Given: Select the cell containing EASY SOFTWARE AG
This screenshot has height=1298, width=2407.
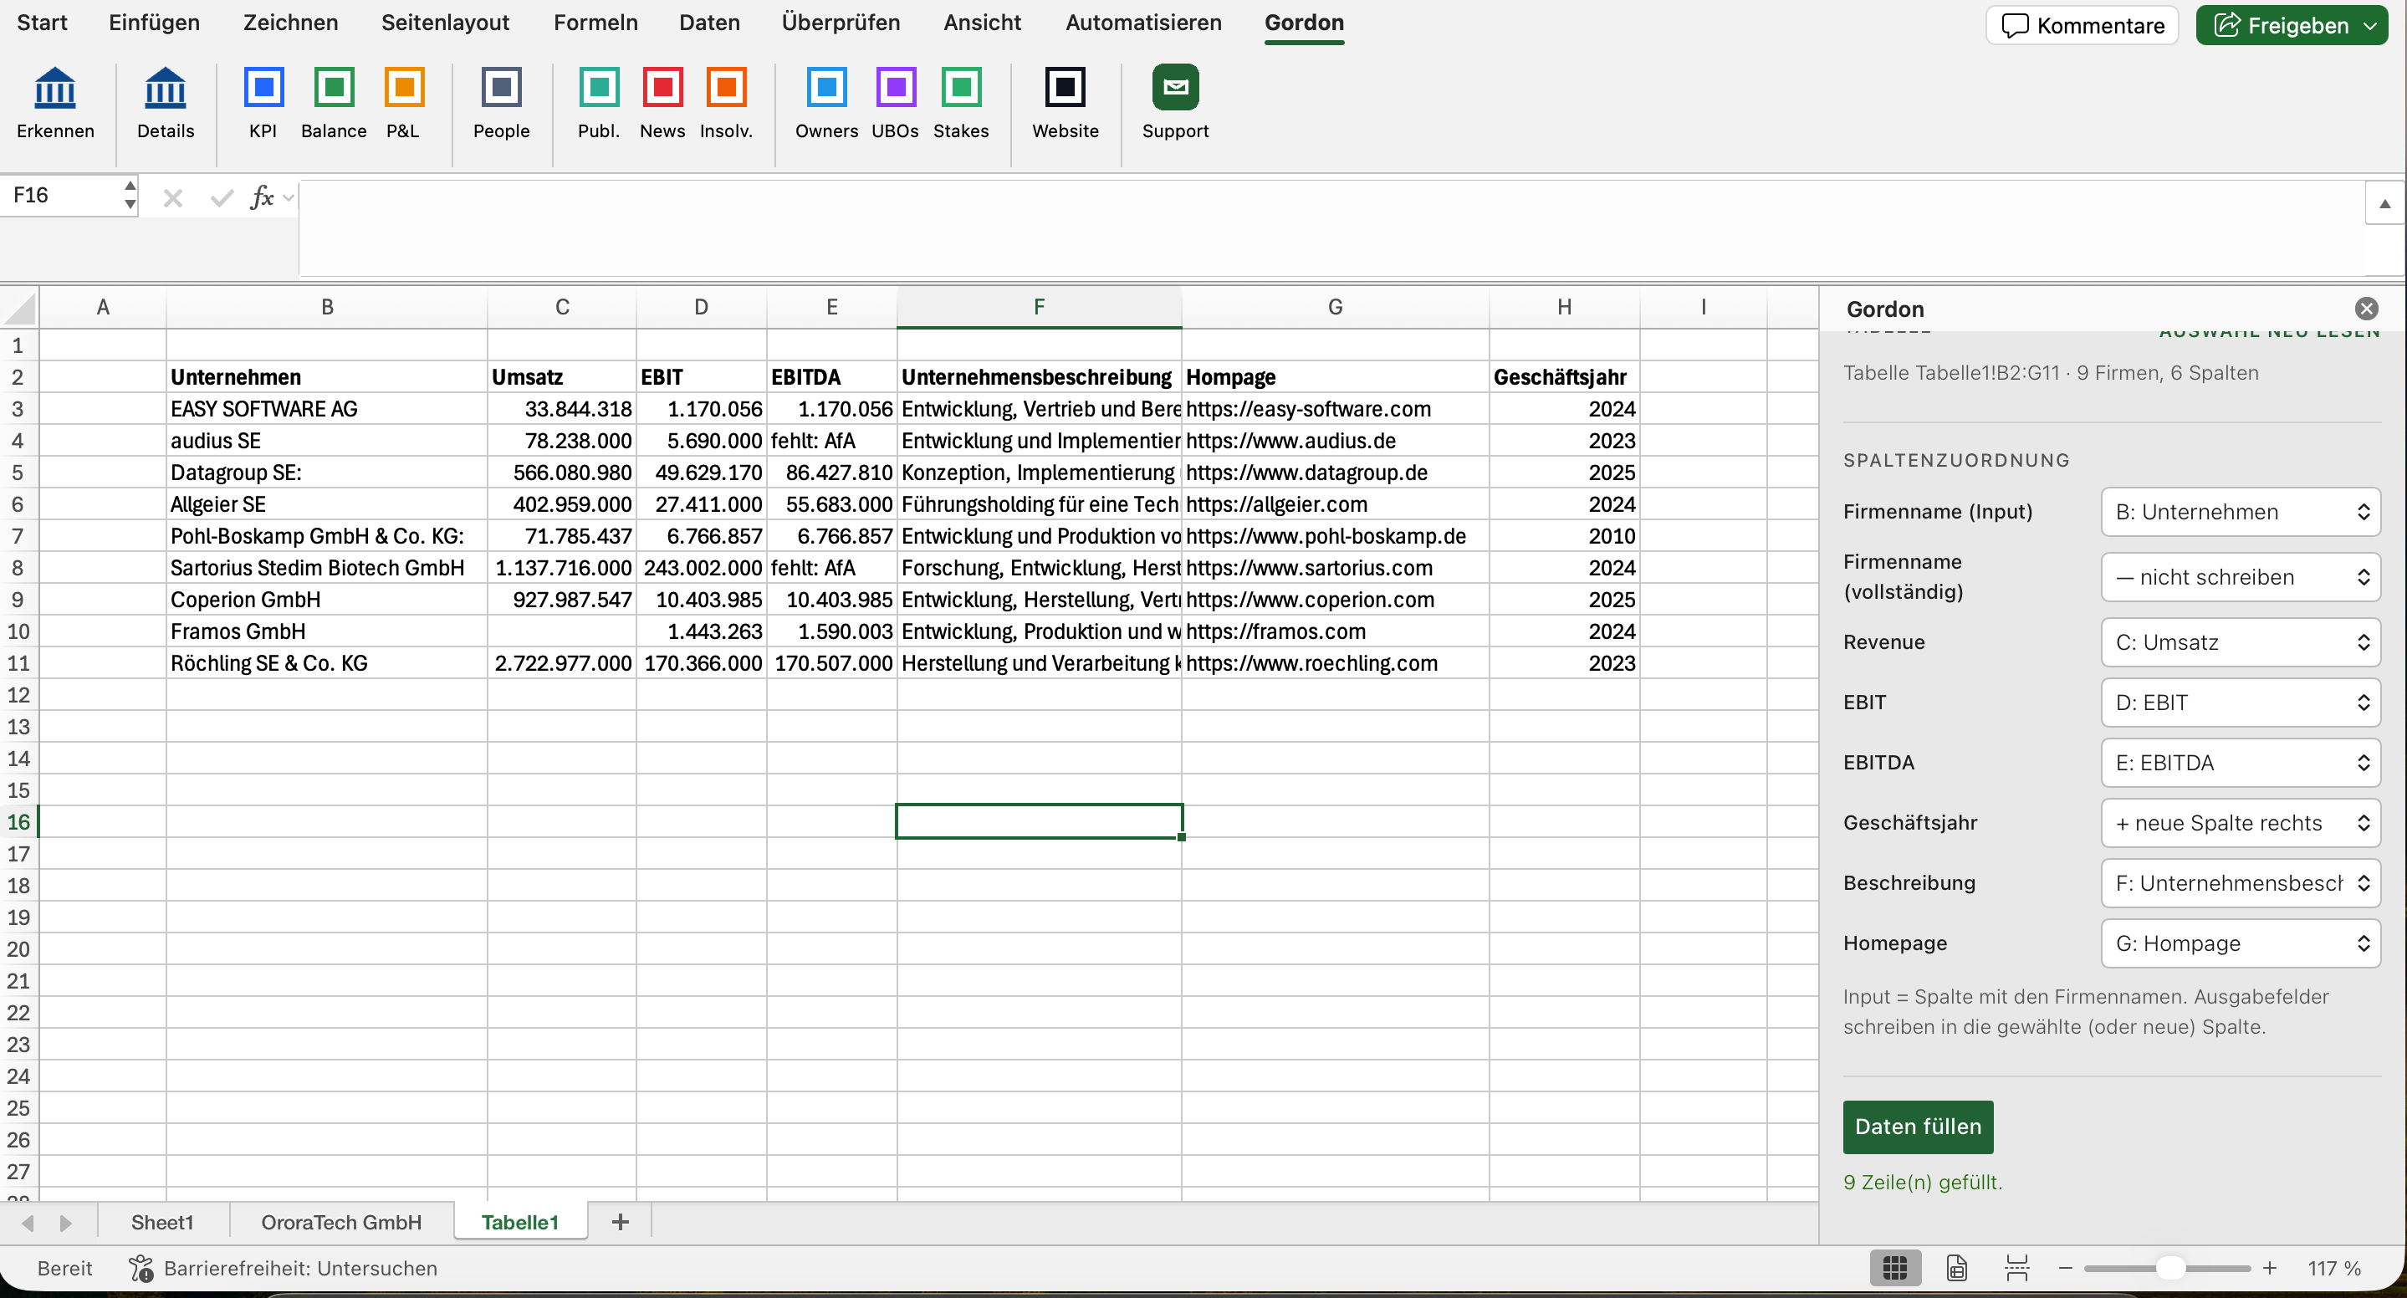Looking at the screenshot, I should click(326, 409).
